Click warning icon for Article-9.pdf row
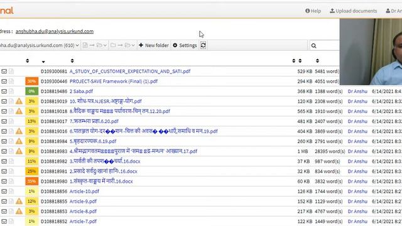 pyautogui.click(x=19, y=201)
